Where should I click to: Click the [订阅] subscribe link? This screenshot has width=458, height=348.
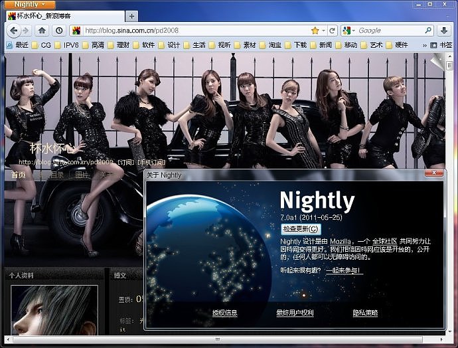(126, 162)
